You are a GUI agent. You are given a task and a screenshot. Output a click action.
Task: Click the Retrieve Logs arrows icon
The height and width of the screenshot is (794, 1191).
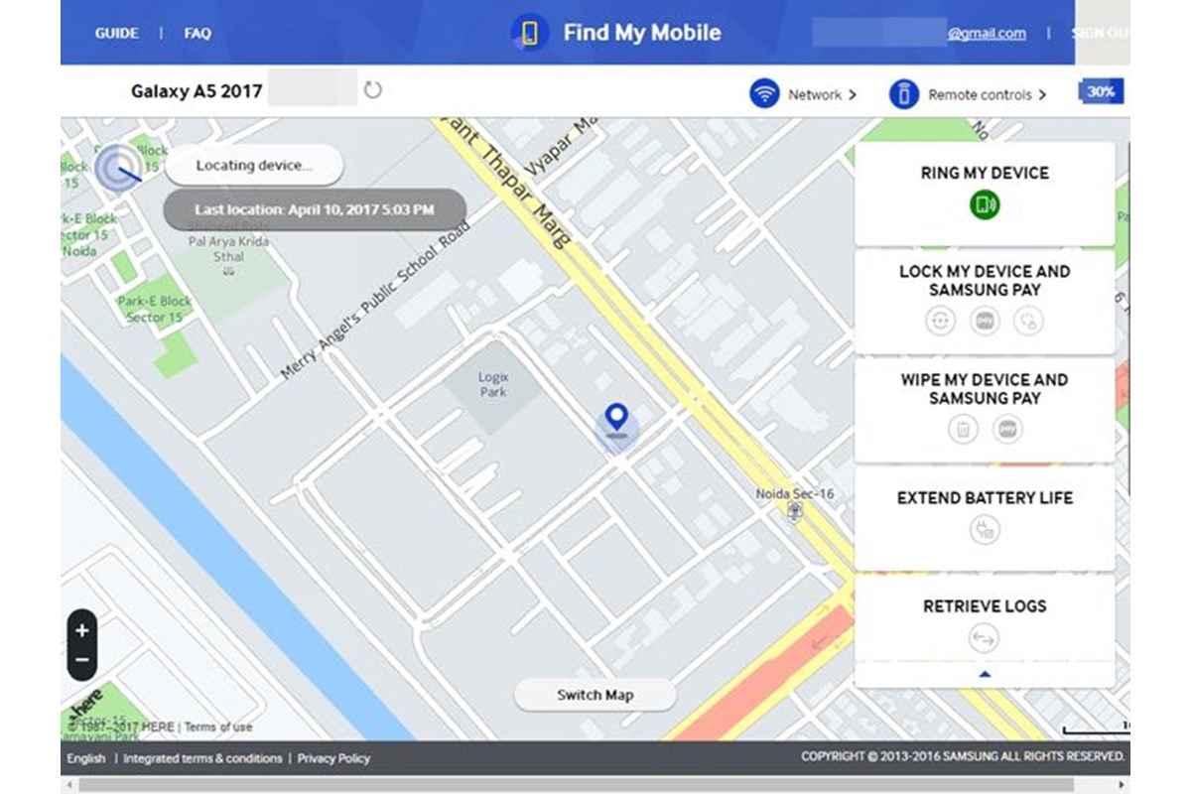tap(985, 638)
